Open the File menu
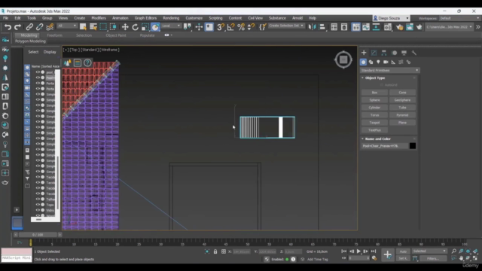This screenshot has height=271, width=482. click(5, 18)
